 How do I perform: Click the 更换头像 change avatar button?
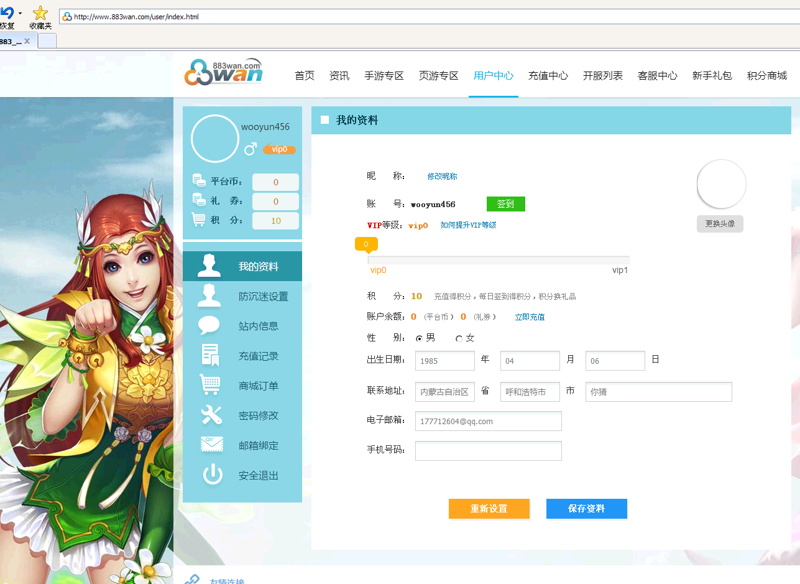coord(720,224)
